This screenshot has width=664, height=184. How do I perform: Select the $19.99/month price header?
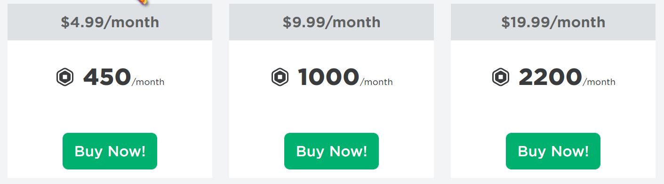tap(553, 22)
